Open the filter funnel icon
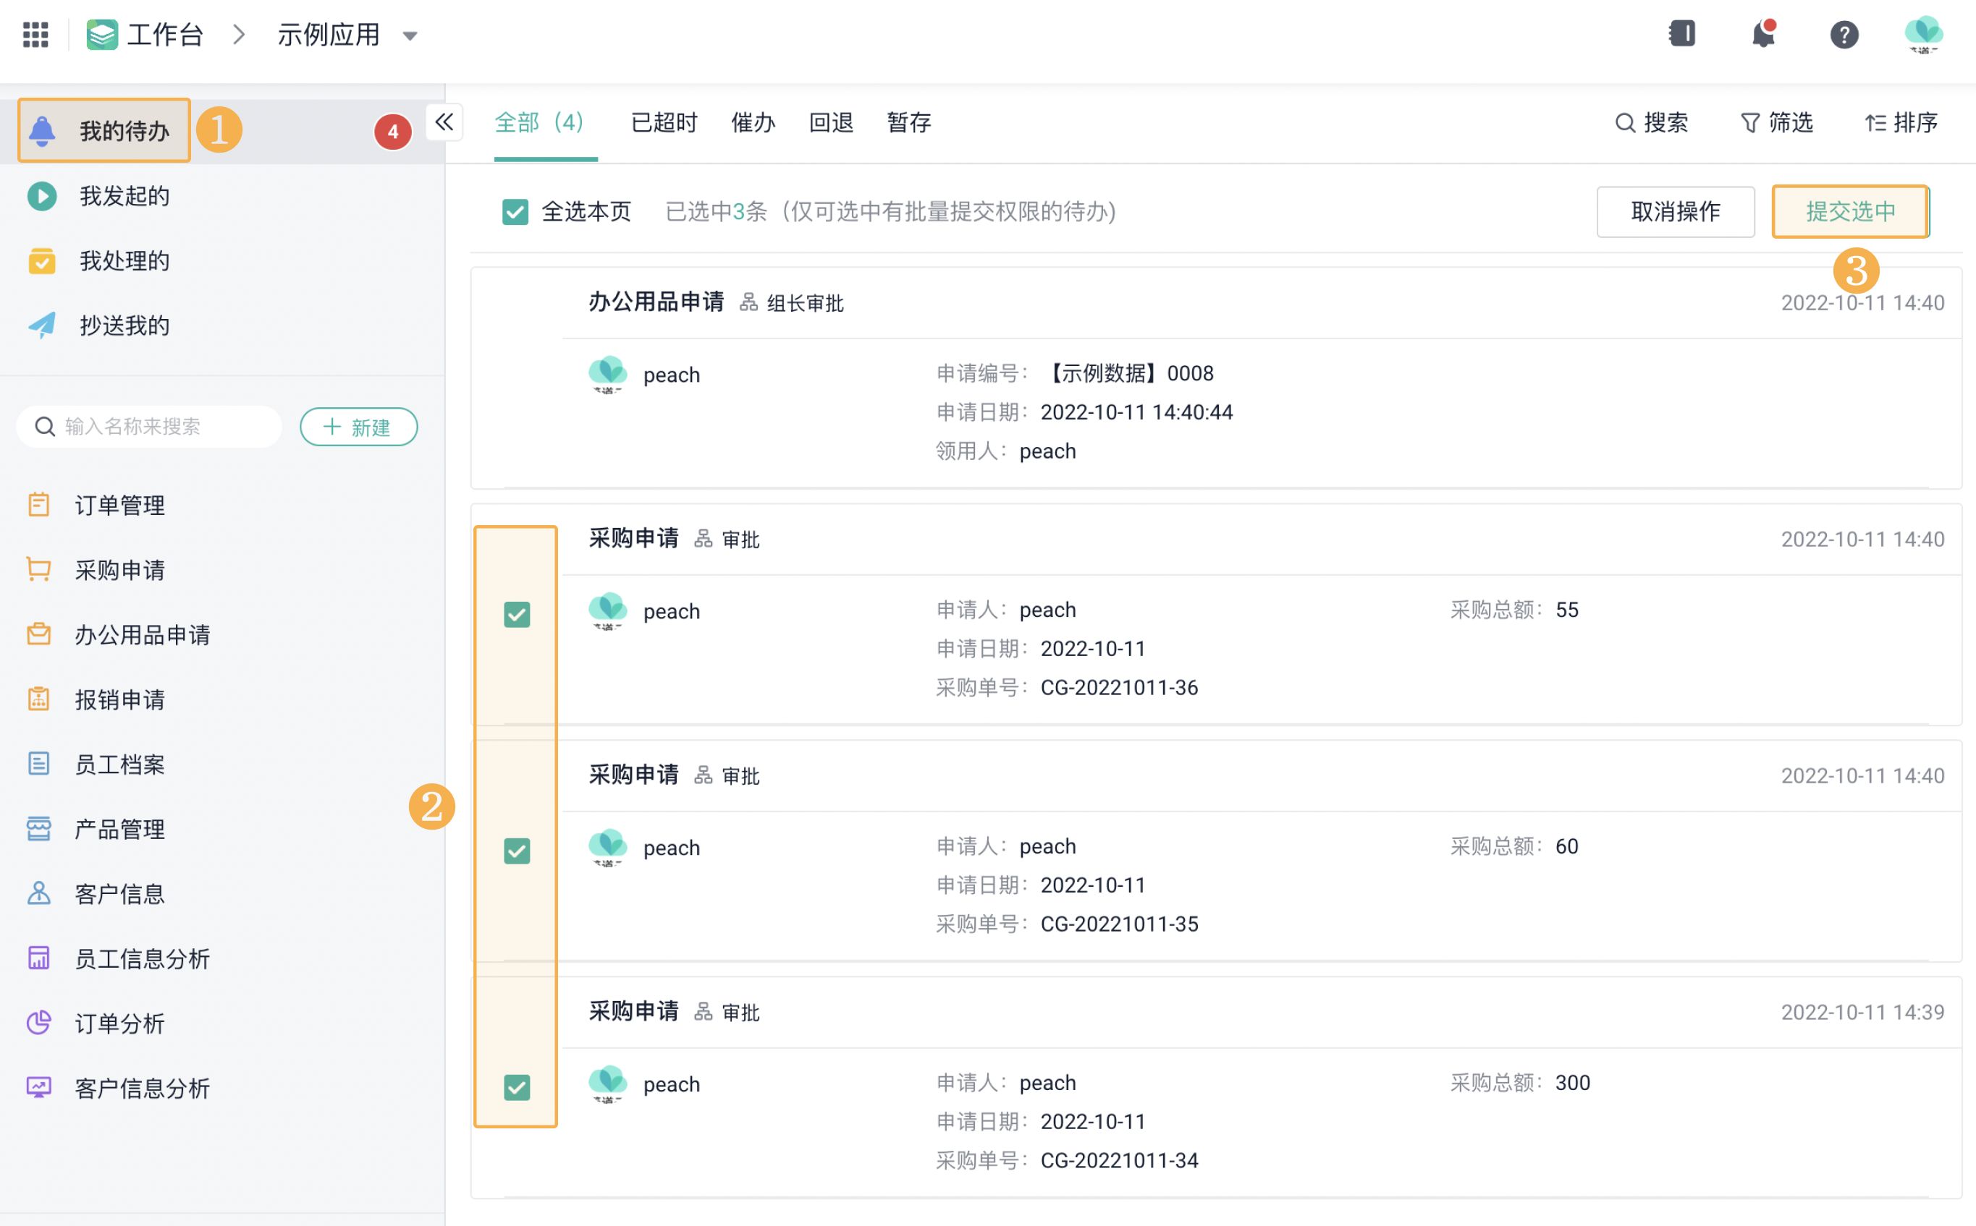This screenshot has width=1976, height=1226. [1749, 123]
